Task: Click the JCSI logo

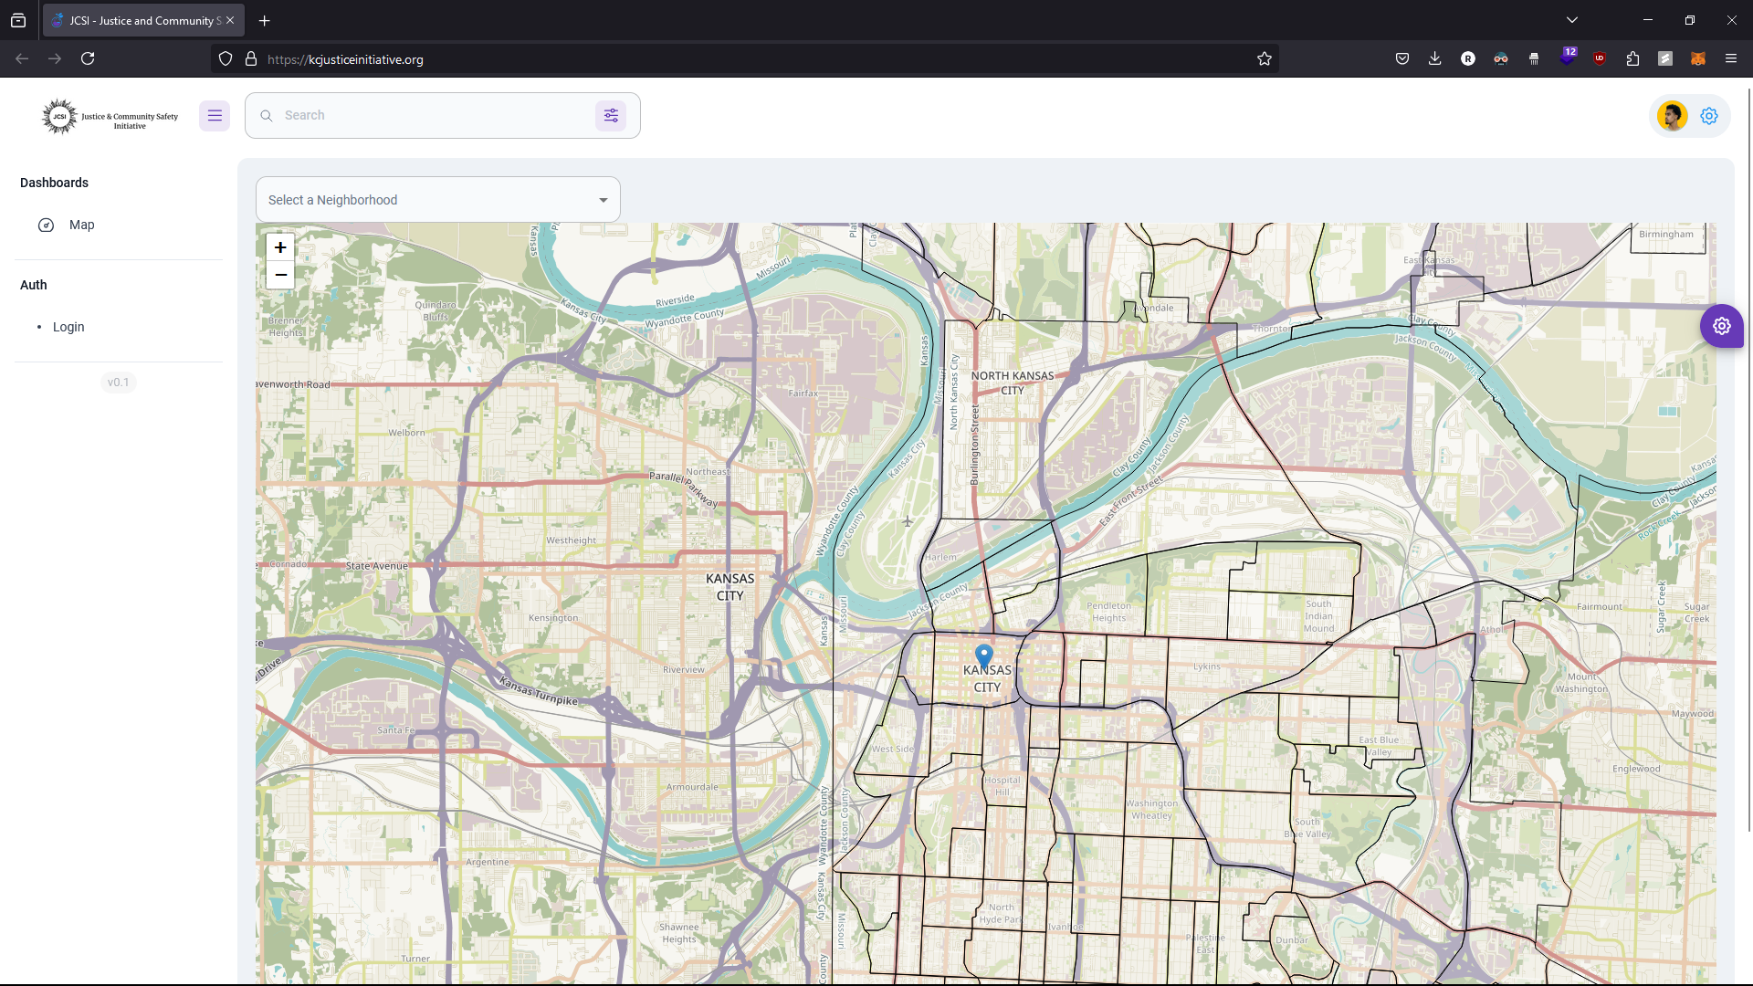Action: point(110,116)
